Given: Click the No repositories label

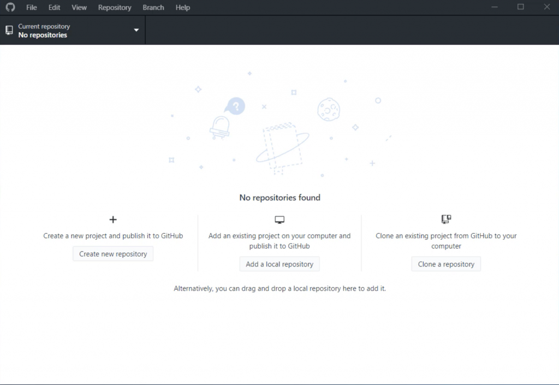Looking at the screenshot, I should 43,35.
